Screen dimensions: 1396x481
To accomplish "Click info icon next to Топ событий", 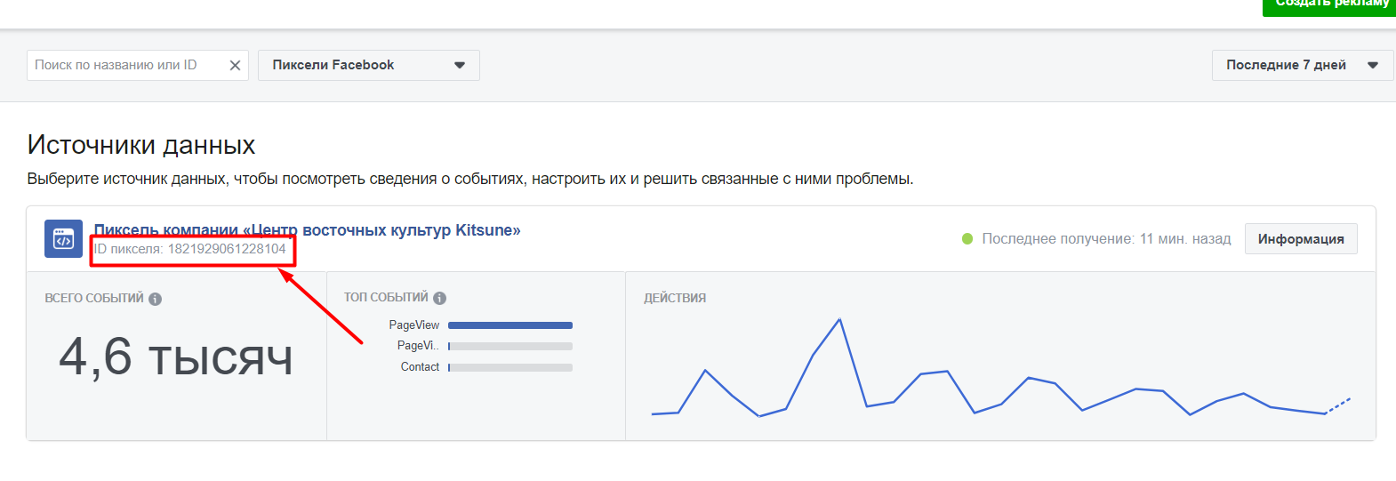I will tap(439, 298).
